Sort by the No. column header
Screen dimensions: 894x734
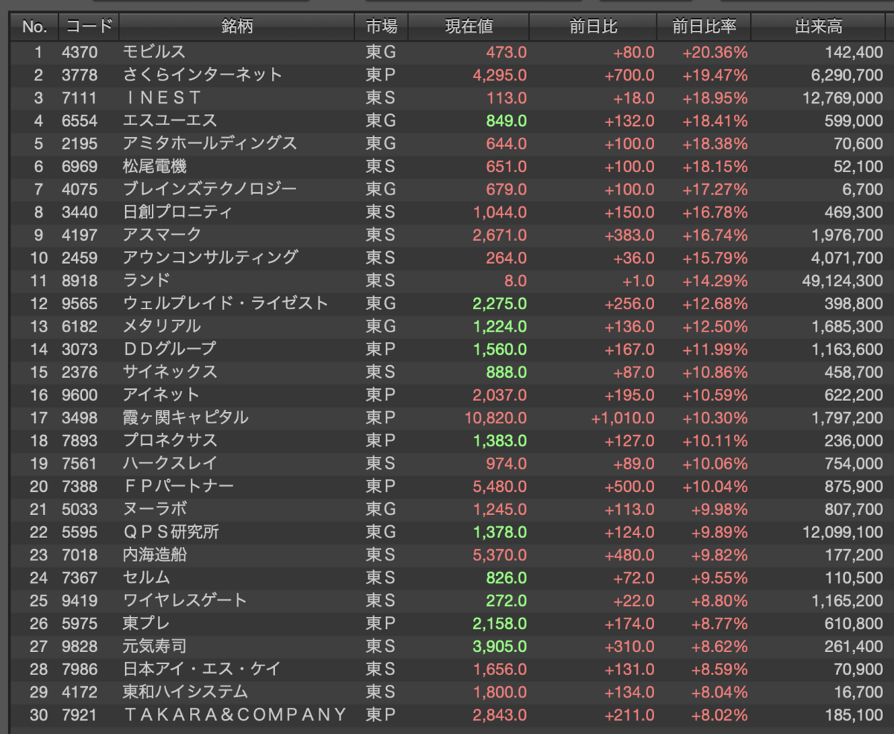[x=34, y=27]
